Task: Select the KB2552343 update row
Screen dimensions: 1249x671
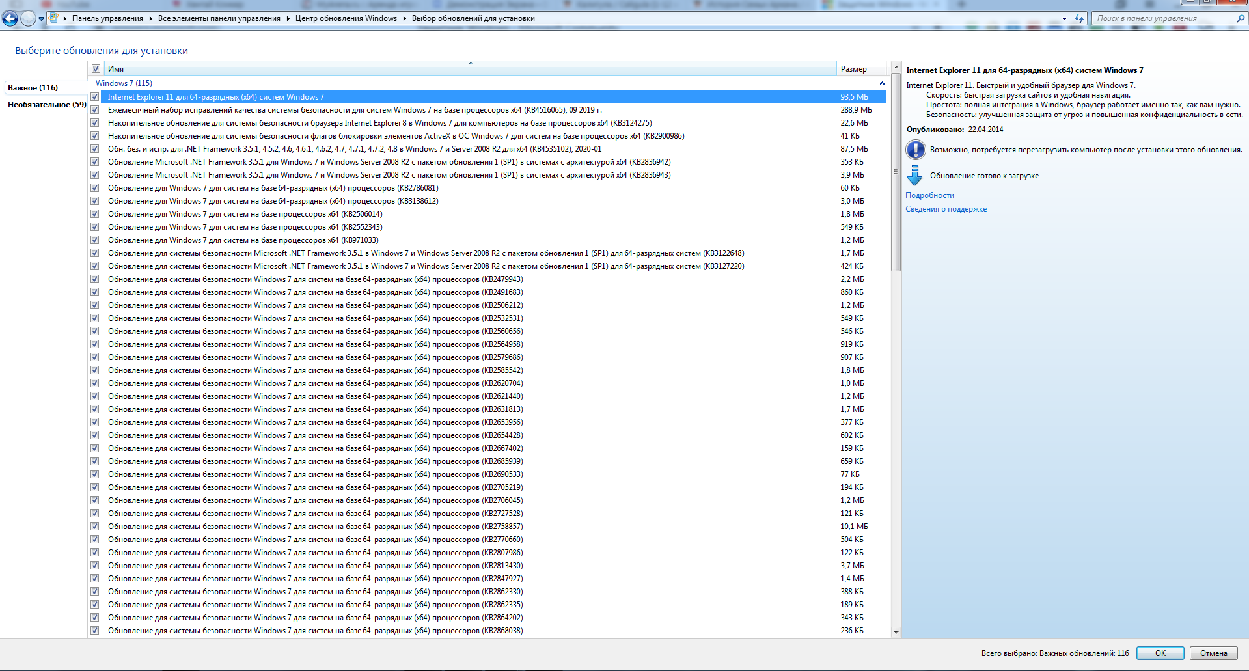Action: click(x=487, y=227)
